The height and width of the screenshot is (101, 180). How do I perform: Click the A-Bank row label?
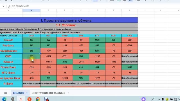(8, 84)
